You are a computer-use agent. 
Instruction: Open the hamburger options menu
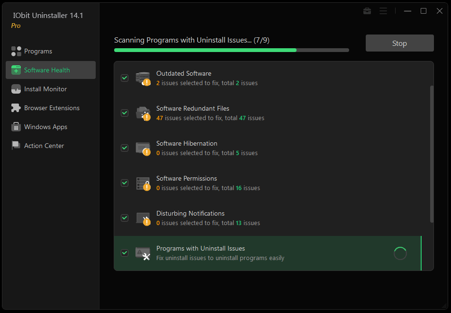383,11
